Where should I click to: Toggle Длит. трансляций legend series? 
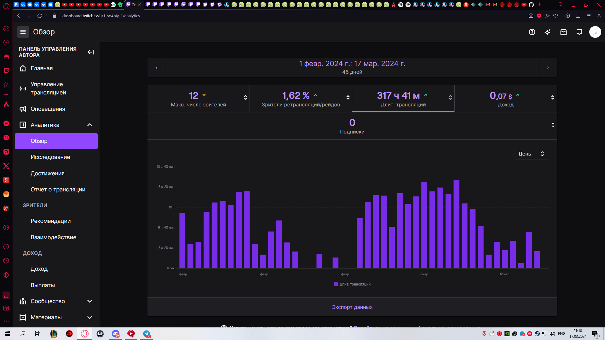pyautogui.click(x=352, y=284)
